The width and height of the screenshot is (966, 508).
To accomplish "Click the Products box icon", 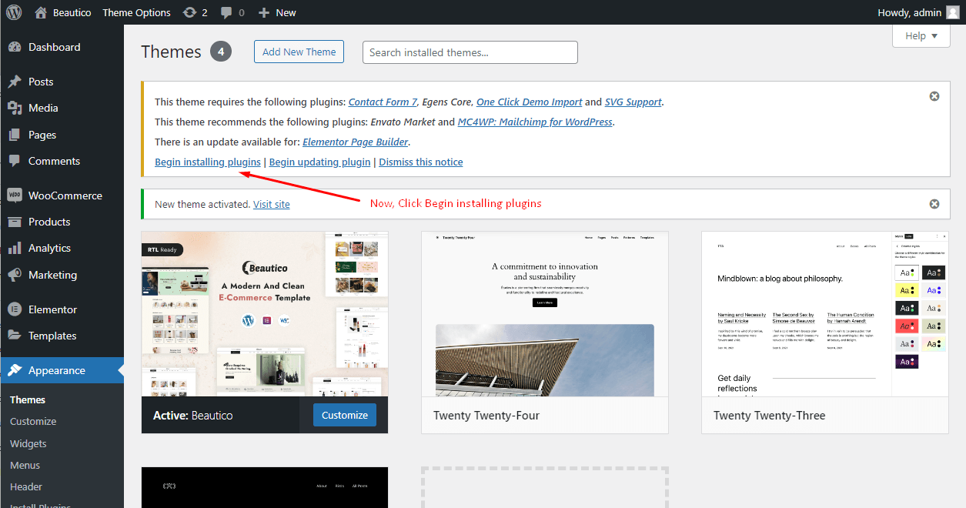I will pyautogui.click(x=15, y=222).
